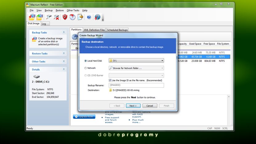Click the drive icon in Details panel
256x144 pixels.
(37, 76)
